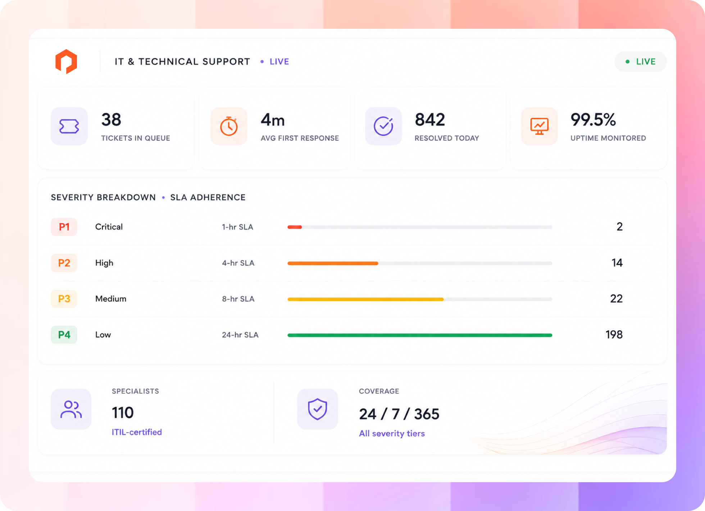Click the Uptime Monitored label
This screenshot has height=511, width=705.
(x=608, y=138)
